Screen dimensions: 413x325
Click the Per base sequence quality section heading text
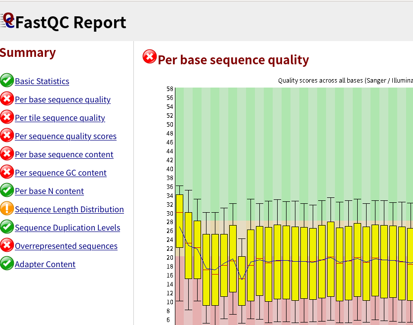[233, 60]
